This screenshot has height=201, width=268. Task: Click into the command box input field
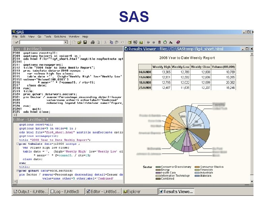click(x=42, y=42)
